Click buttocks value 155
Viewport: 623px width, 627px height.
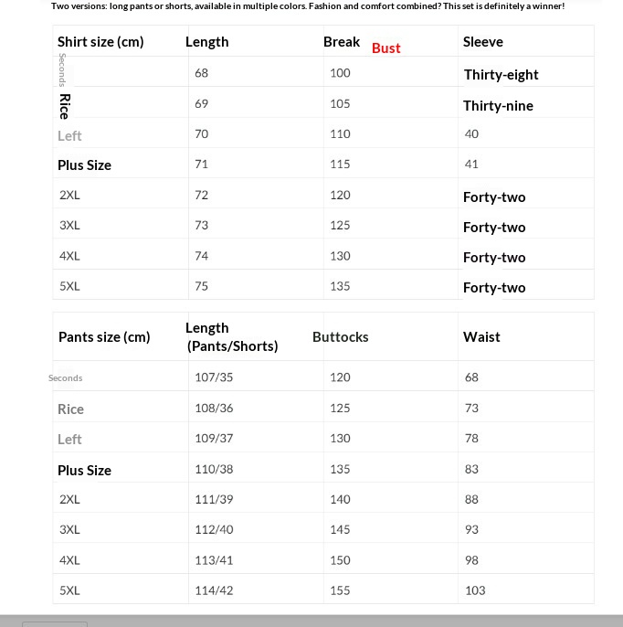tap(340, 590)
